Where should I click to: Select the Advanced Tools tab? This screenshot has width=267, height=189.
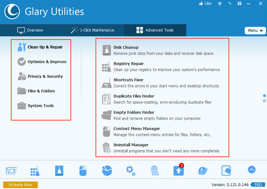(x=155, y=30)
